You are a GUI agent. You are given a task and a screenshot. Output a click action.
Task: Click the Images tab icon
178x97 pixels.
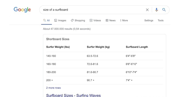click(56, 20)
